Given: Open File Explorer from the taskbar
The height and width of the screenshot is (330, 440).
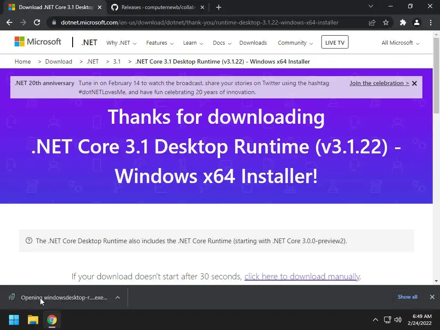Looking at the screenshot, I should tap(33, 320).
